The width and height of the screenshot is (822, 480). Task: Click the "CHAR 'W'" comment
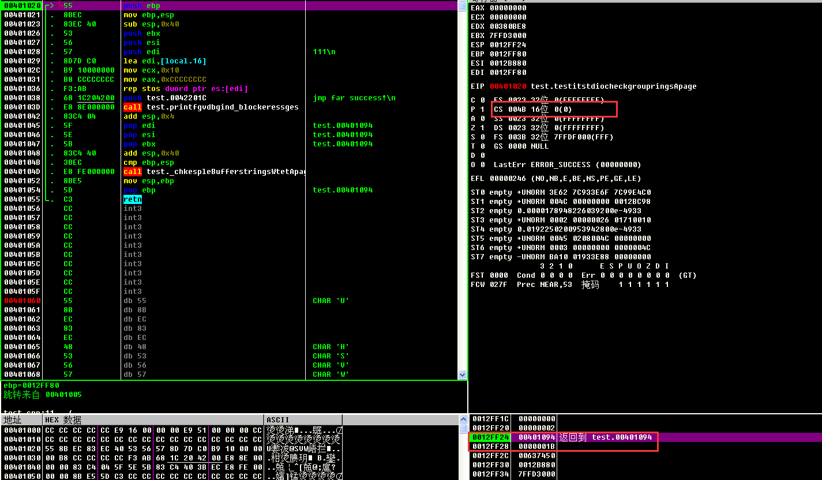331,375
